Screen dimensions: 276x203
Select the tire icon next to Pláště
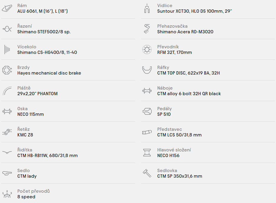pyautogui.click(x=7, y=91)
